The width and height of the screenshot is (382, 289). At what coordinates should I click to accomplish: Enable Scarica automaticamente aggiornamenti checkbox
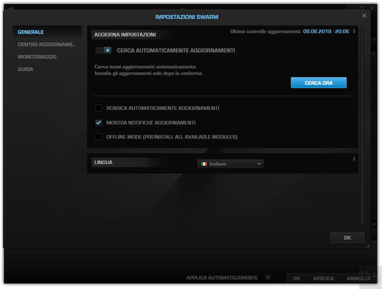click(98, 108)
